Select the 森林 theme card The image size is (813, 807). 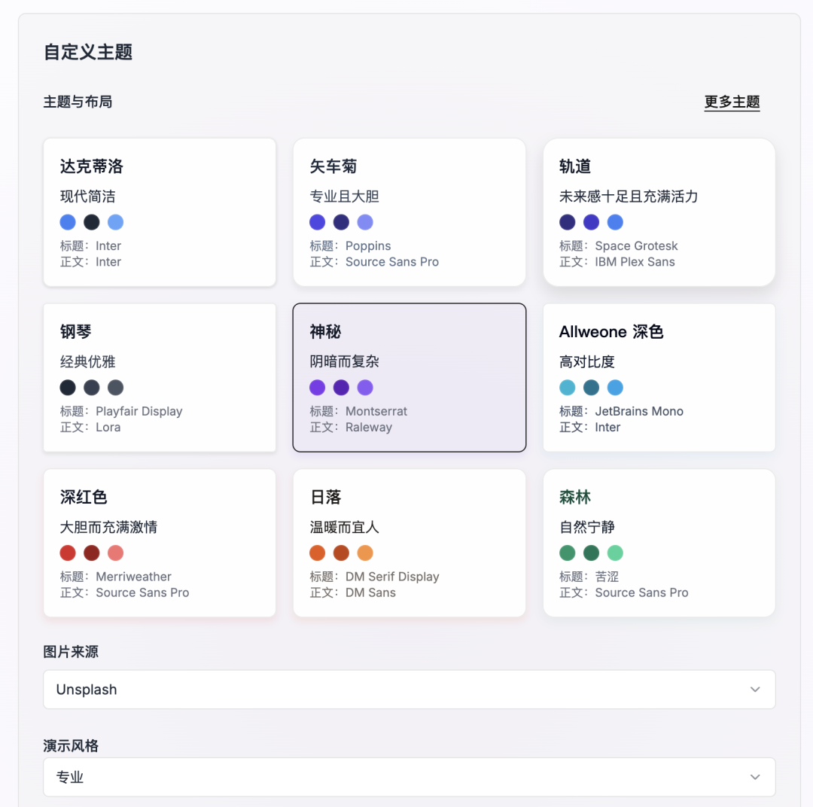click(659, 542)
